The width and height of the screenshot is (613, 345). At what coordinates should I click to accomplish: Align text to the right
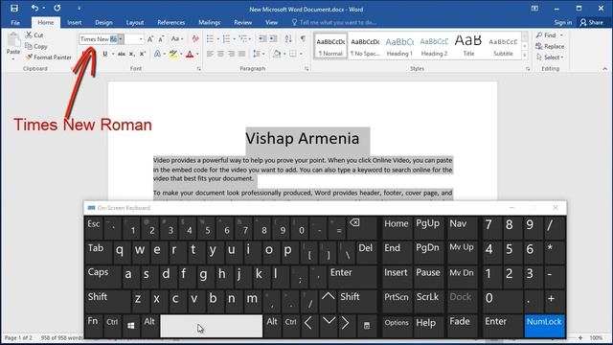(x=231, y=54)
